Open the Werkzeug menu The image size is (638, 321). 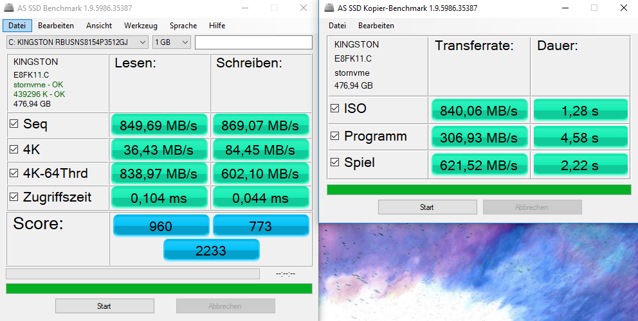pyautogui.click(x=141, y=26)
